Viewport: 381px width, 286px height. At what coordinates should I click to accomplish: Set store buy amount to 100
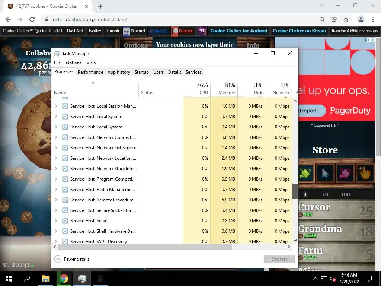(x=345, y=194)
